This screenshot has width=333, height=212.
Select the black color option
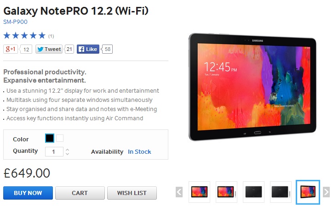[x=50, y=138]
